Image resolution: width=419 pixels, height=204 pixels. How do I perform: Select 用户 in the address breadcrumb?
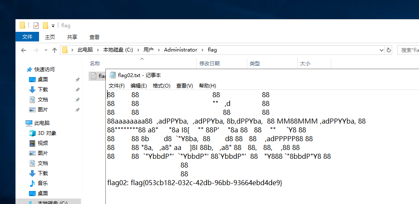pyautogui.click(x=148, y=50)
